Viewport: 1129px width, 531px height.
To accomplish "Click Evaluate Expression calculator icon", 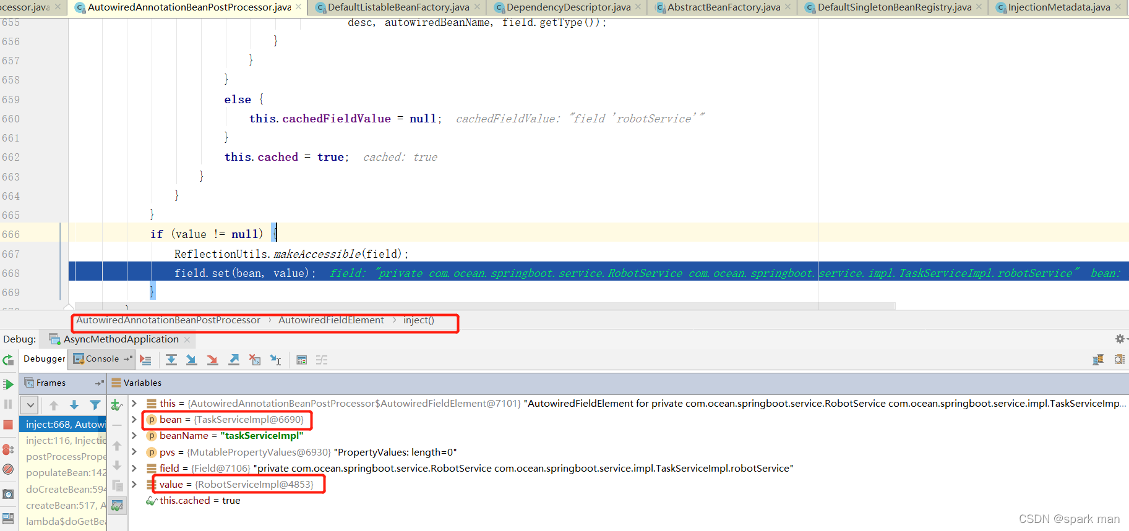I will 301,360.
